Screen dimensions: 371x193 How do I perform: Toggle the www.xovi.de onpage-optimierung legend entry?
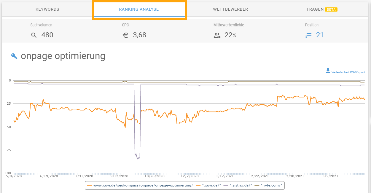140,185
